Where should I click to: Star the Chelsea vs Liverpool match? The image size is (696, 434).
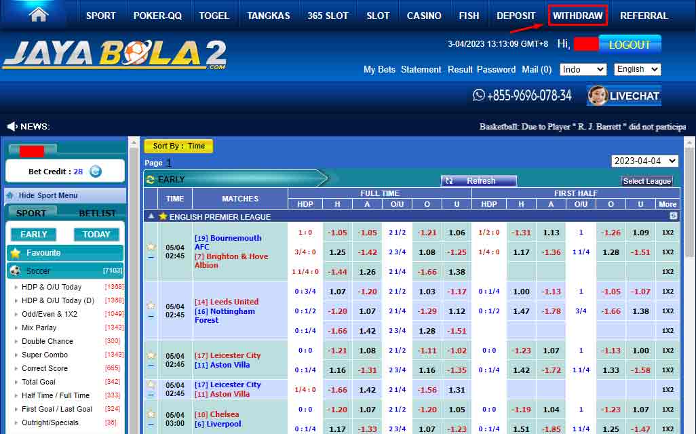151,414
